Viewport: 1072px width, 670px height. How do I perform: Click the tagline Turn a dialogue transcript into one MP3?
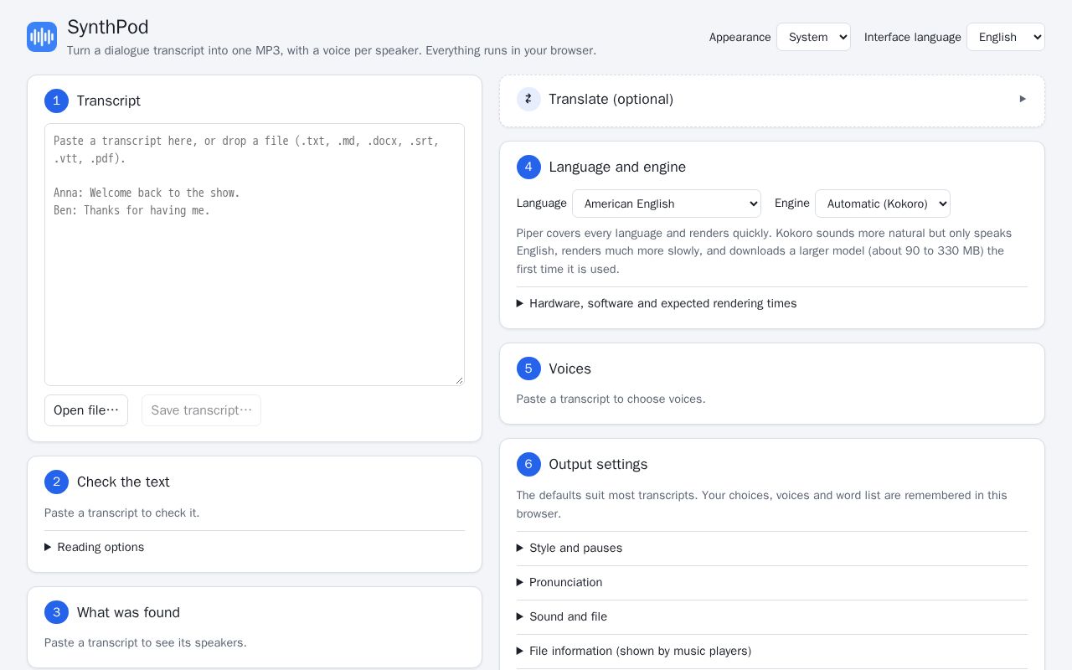click(x=332, y=50)
